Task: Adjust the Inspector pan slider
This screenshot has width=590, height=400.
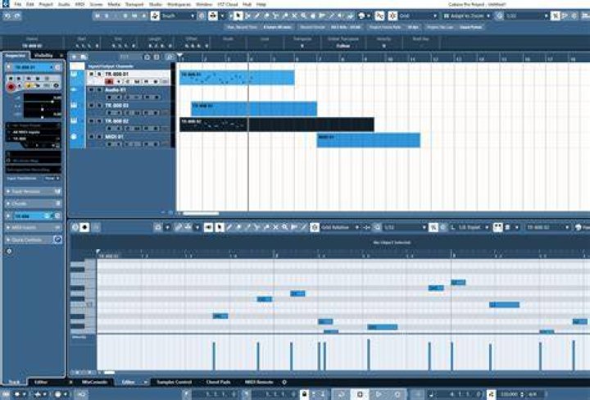Action: click(43, 109)
